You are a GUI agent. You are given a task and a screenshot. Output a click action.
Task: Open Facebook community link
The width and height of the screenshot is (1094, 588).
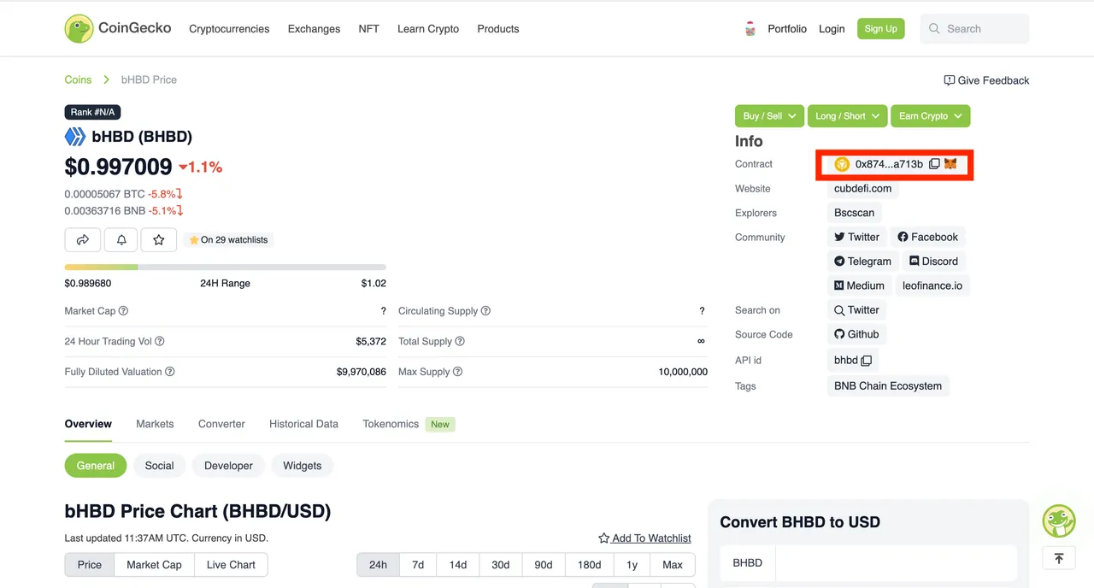[x=927, y=237]
